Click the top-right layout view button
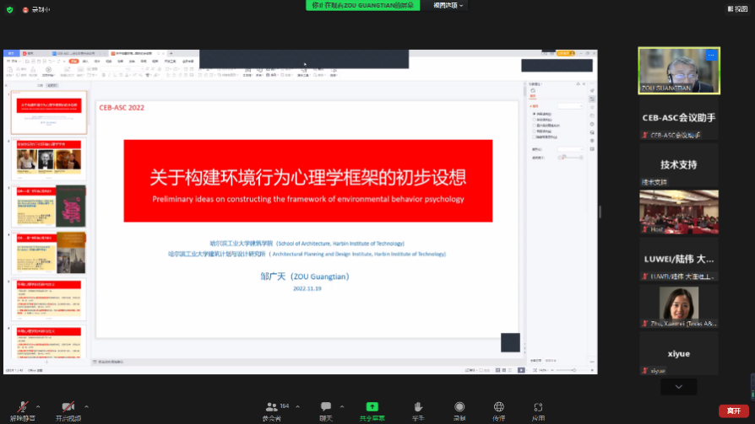Image resolution: width=755 pixels, height=424 pixels. tap(737, 8)
